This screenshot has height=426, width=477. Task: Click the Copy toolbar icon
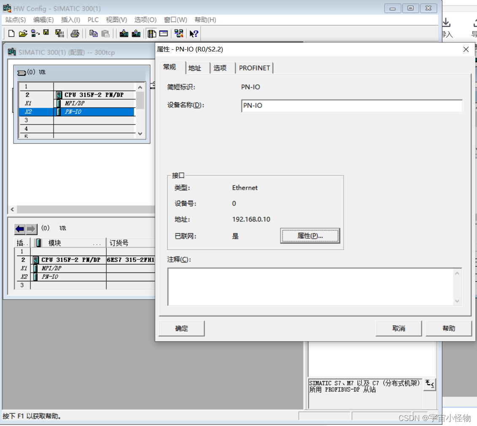pyautogui.click(x=93, y=33)
